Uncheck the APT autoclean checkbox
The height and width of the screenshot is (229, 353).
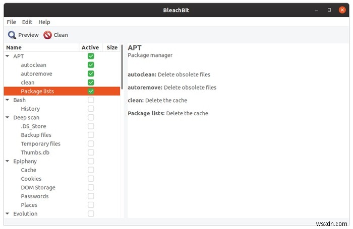91,65
